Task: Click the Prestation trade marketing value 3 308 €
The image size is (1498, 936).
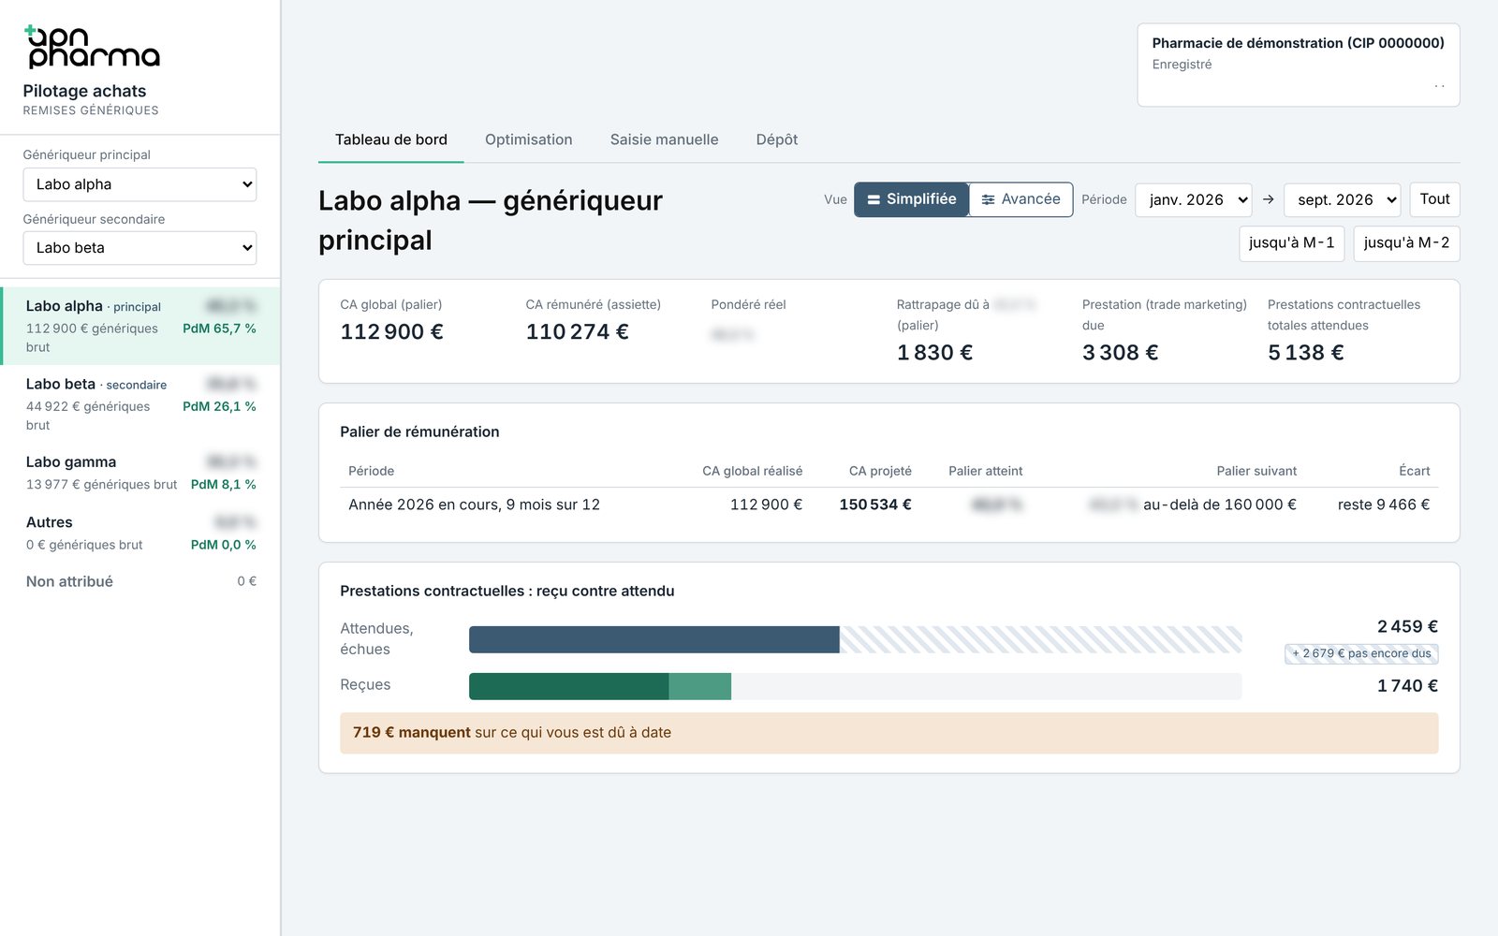Action: pos(1120,353)
